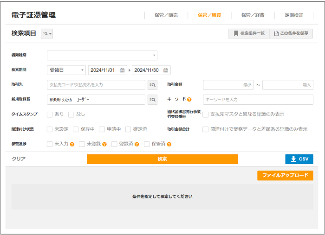
Task: Expand the 書類種別 dropdown
Action: pos(102,56)
